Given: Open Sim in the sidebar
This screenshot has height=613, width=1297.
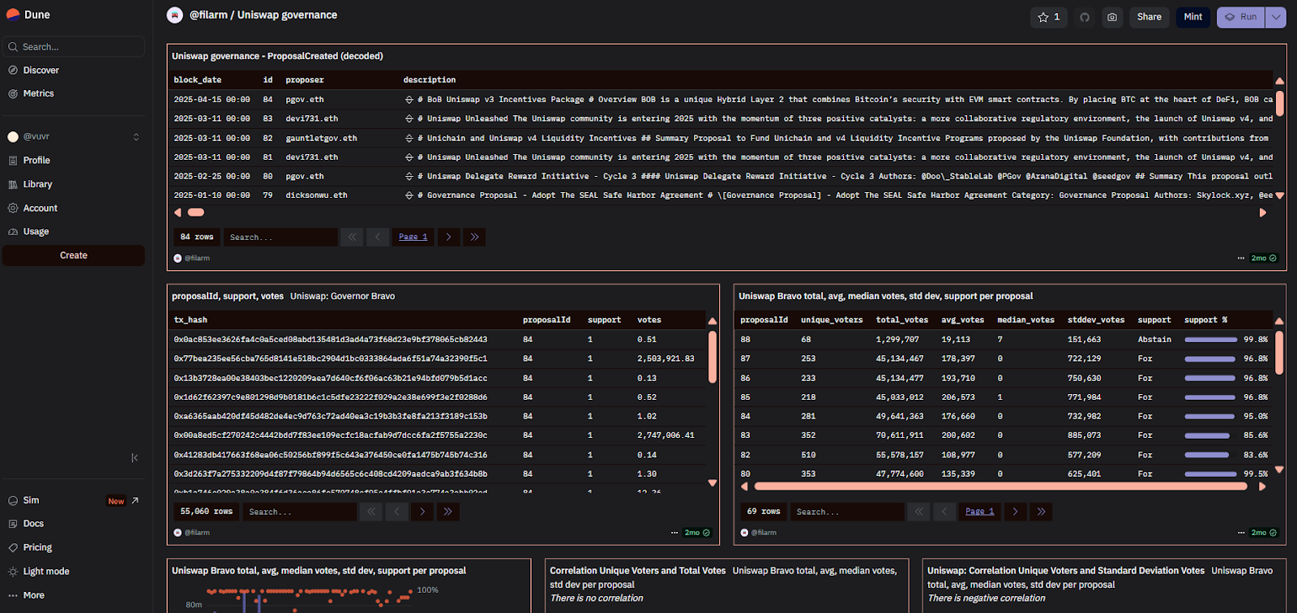Looking at the screenshot, I should [x=31, y=501].
